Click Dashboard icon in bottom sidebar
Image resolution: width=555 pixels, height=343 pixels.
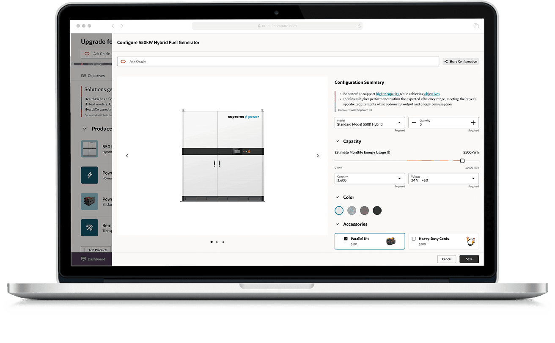click(x=83, y=259)
